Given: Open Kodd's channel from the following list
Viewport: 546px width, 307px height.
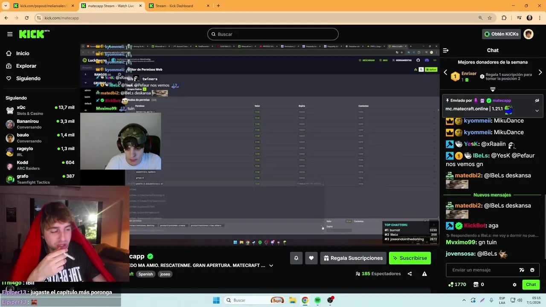Looking at the screenshot, I should [40, 165].
